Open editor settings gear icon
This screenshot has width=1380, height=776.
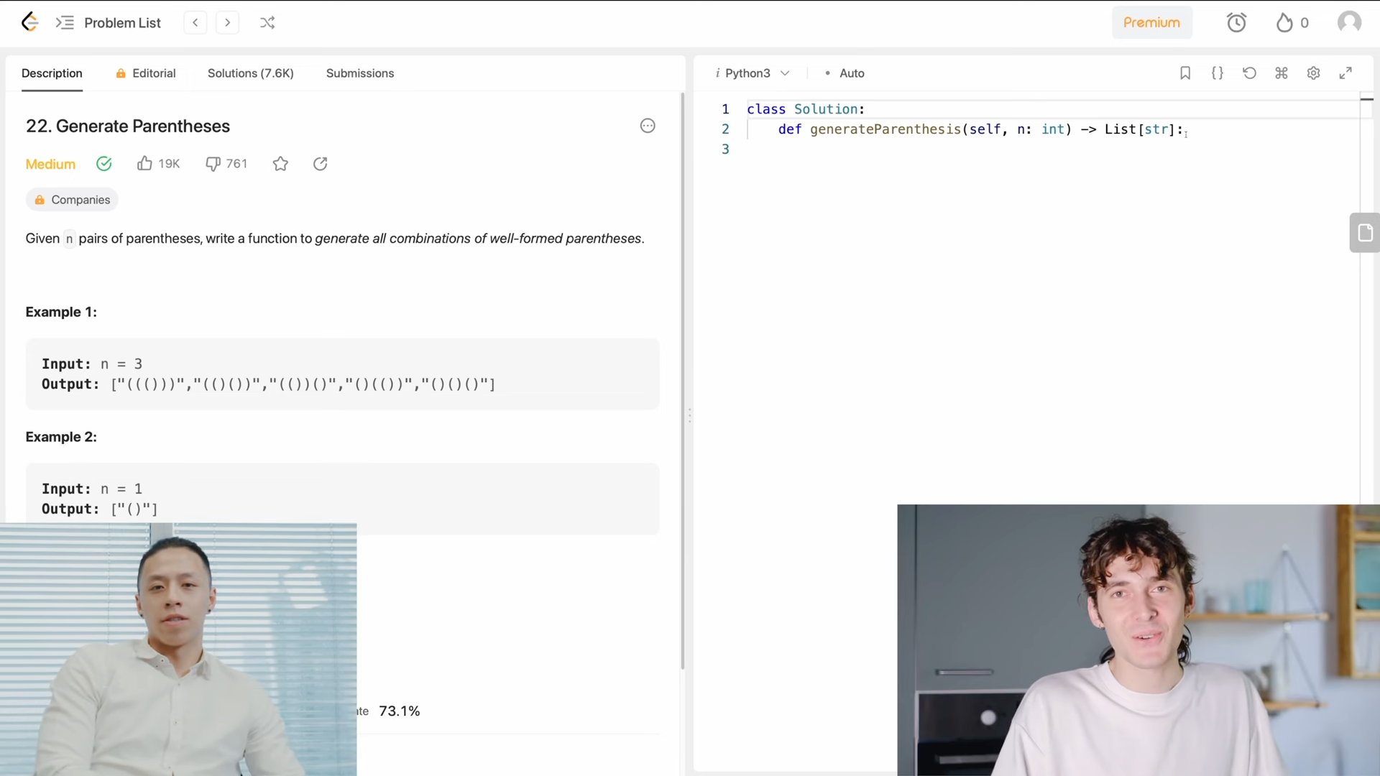[1313, 73]
